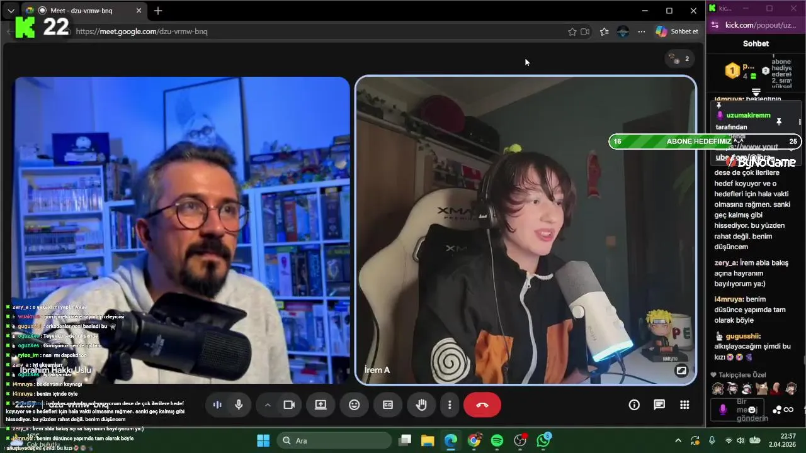Open first place gifter badge
806x453 pixels.
pos(732,70)
